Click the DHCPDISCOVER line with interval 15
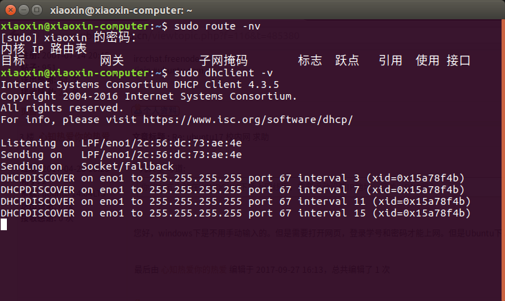Viewport: 505px width, 301px height. tap(236, 213)
